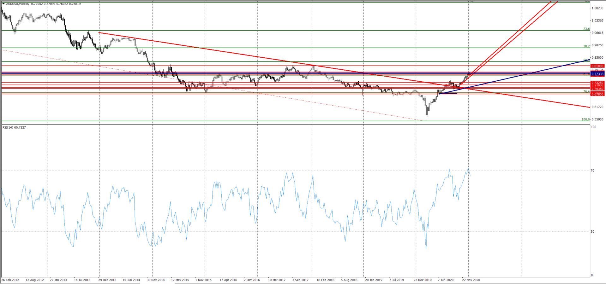
Task: Click the RSI scale 30 level label
Action: coord(593,232)
